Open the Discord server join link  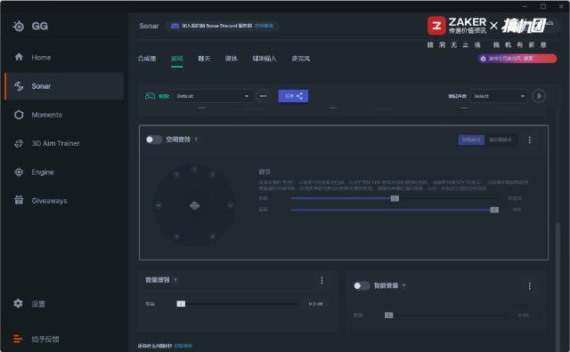pos(264,26)
